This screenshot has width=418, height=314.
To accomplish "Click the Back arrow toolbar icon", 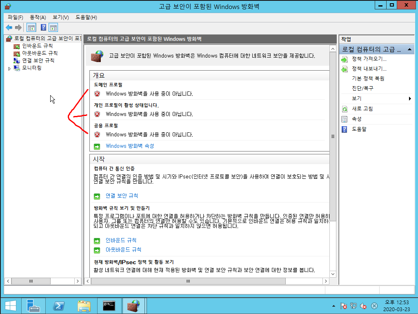I will click(x=9, y=27).
